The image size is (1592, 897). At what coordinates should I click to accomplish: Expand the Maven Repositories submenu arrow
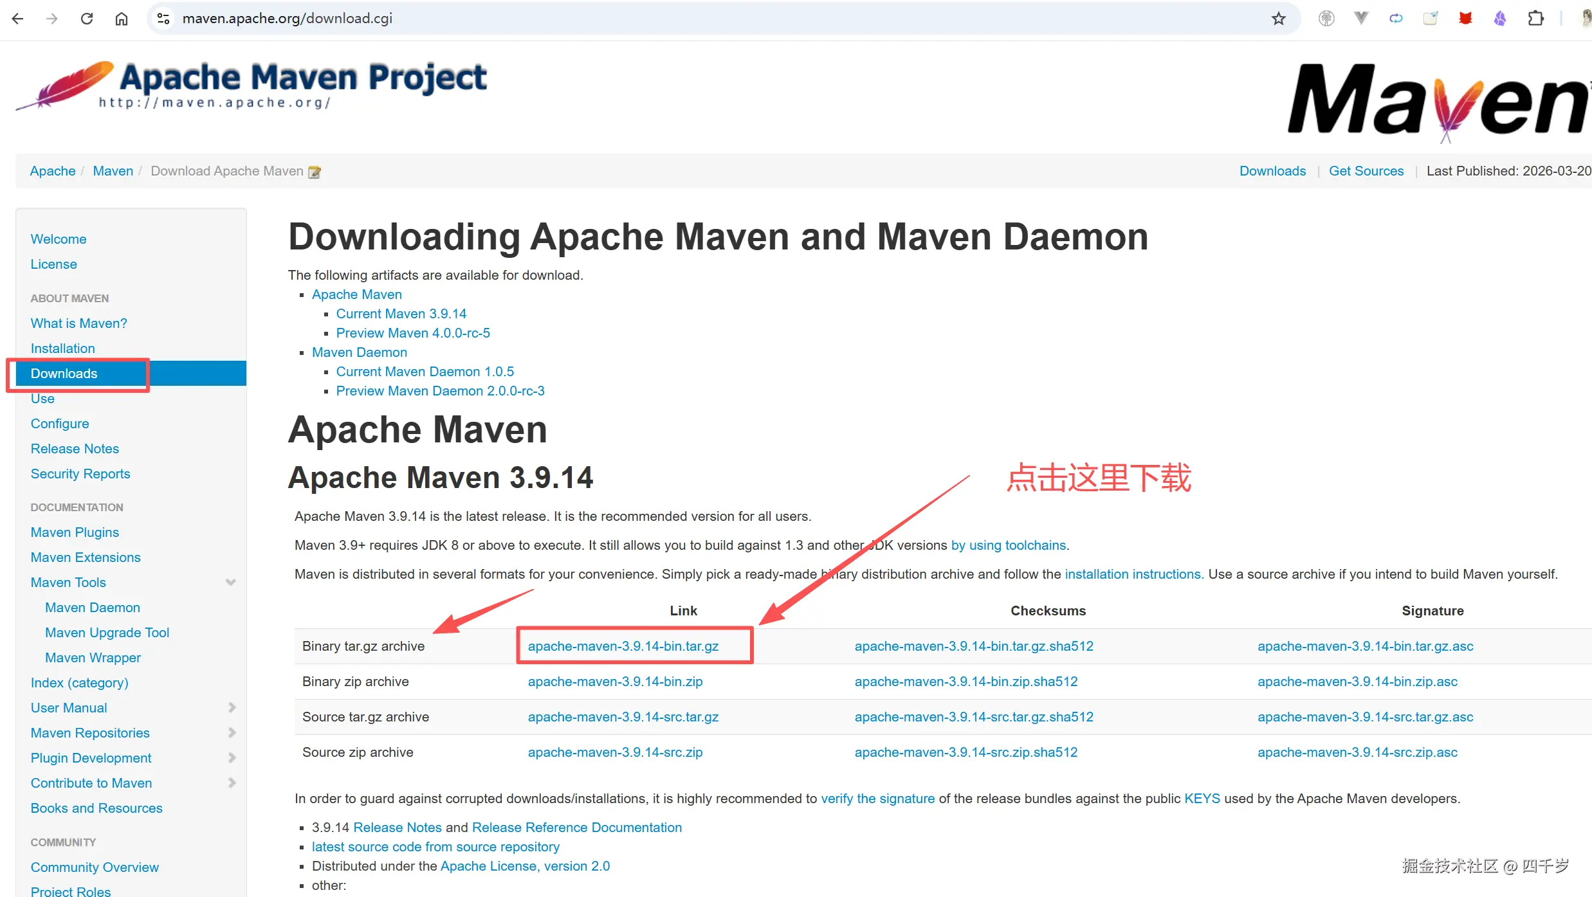(232, 733)
